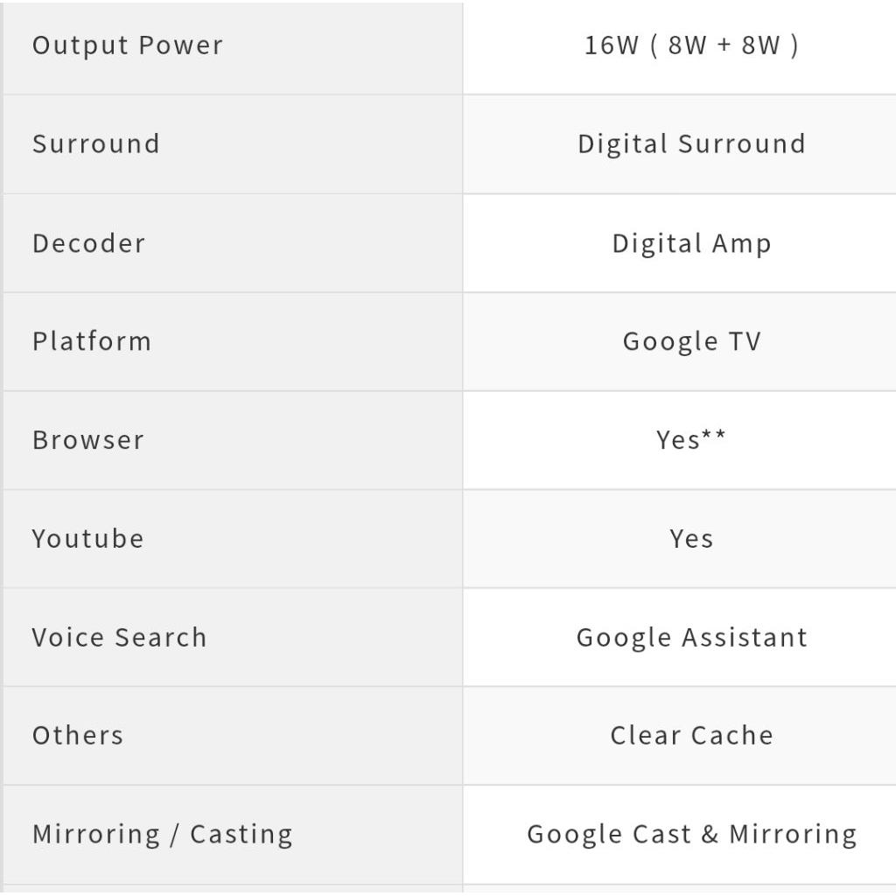This screenshot has height=896, width=896.
Task: Click the Platform row label
Action: [92, 340]
